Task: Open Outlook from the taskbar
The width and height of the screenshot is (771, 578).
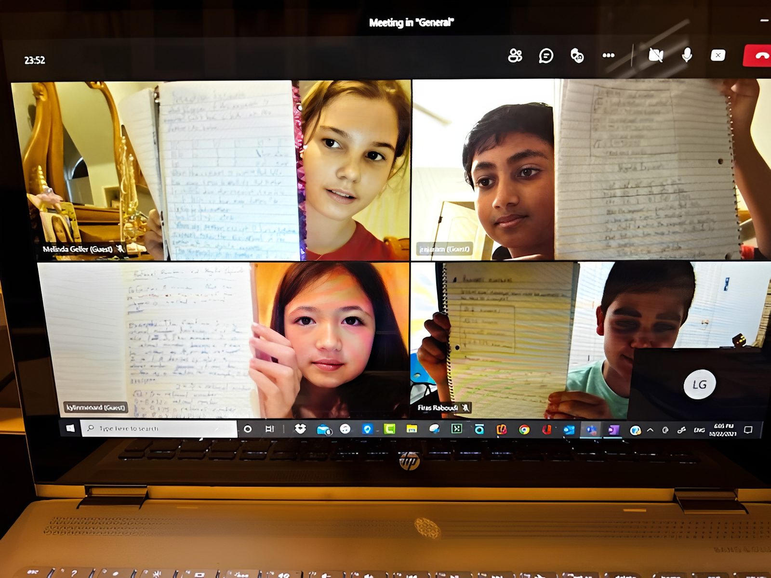Action: click(x=569, y=430)
